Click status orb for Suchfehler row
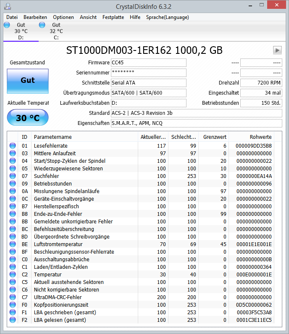Viewport: 289px width, 334px height. click(13, 176)
